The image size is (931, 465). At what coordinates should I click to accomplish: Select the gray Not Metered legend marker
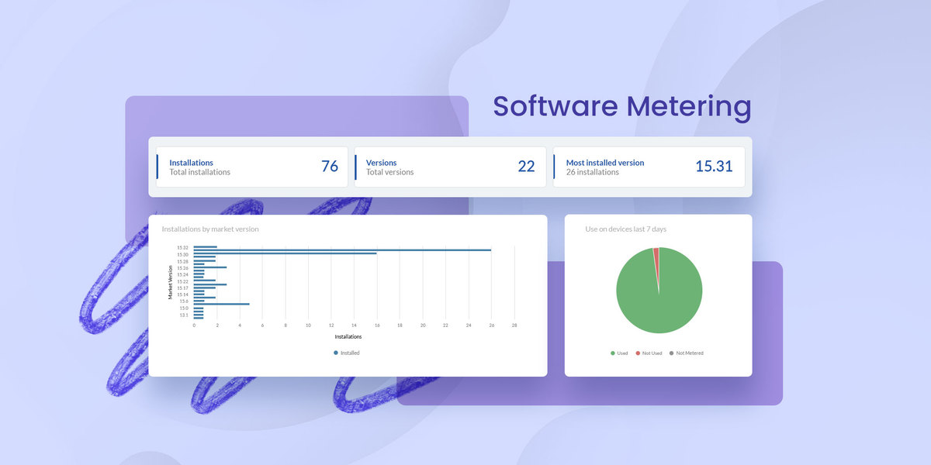(x=673, y=353)
